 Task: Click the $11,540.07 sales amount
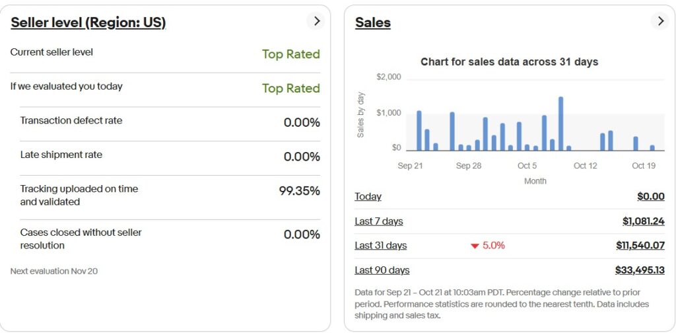640,245
